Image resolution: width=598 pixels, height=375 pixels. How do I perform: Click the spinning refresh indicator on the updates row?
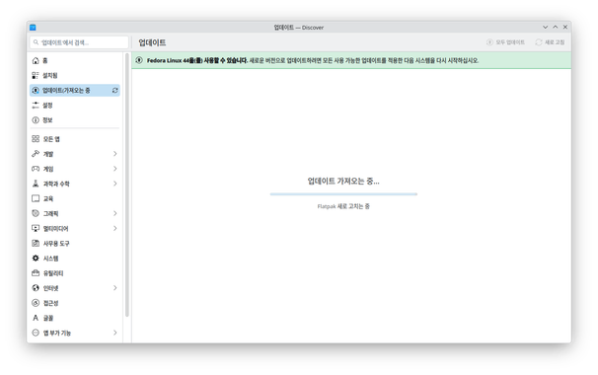pos(114,91)
